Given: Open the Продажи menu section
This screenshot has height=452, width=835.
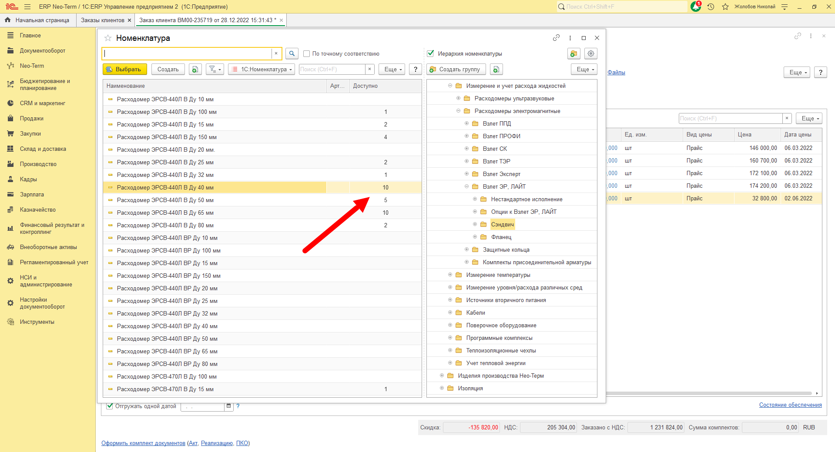Looking at the screenshot, I should tap(32, 118).
